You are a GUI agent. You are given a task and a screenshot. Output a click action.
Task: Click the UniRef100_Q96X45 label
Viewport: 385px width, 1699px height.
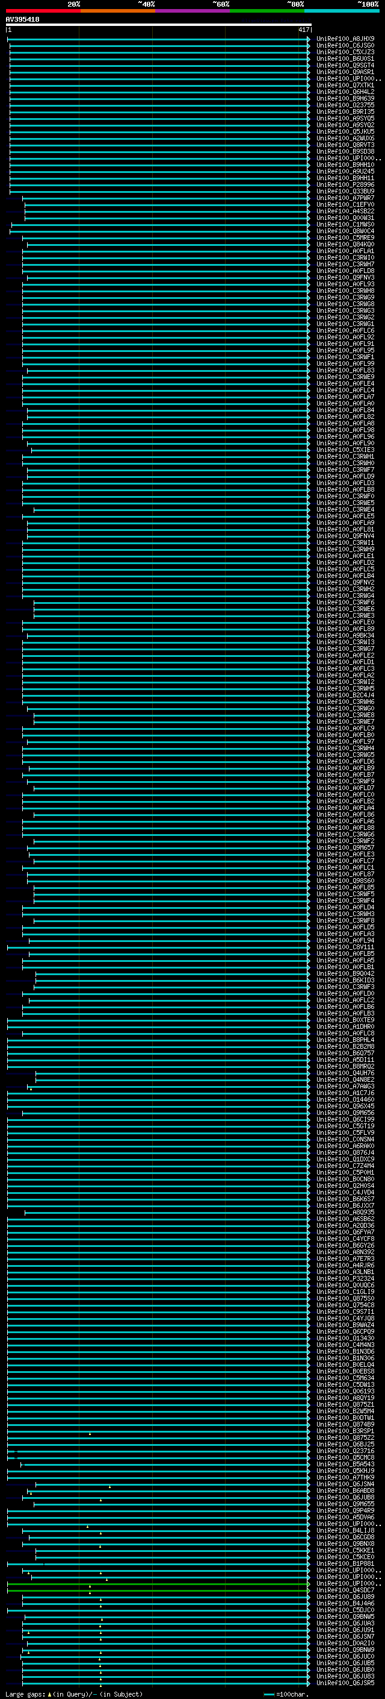tap(345, 1106)
